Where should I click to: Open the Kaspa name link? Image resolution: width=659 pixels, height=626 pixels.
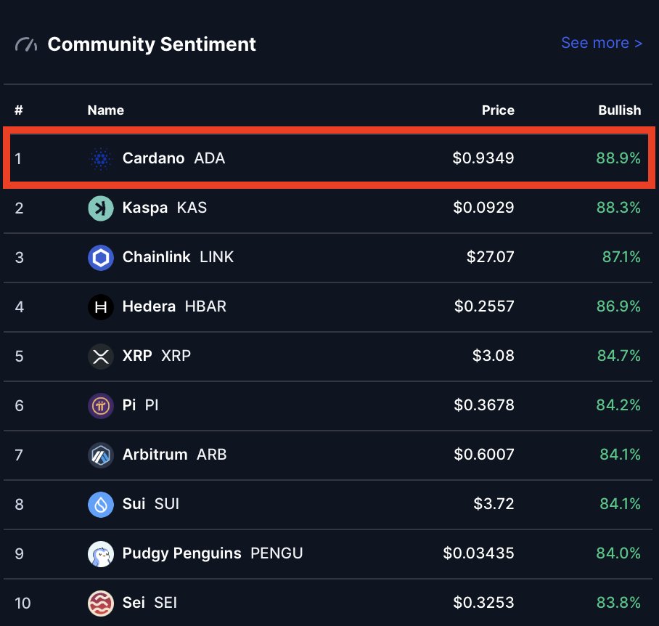tap(145, 208)
